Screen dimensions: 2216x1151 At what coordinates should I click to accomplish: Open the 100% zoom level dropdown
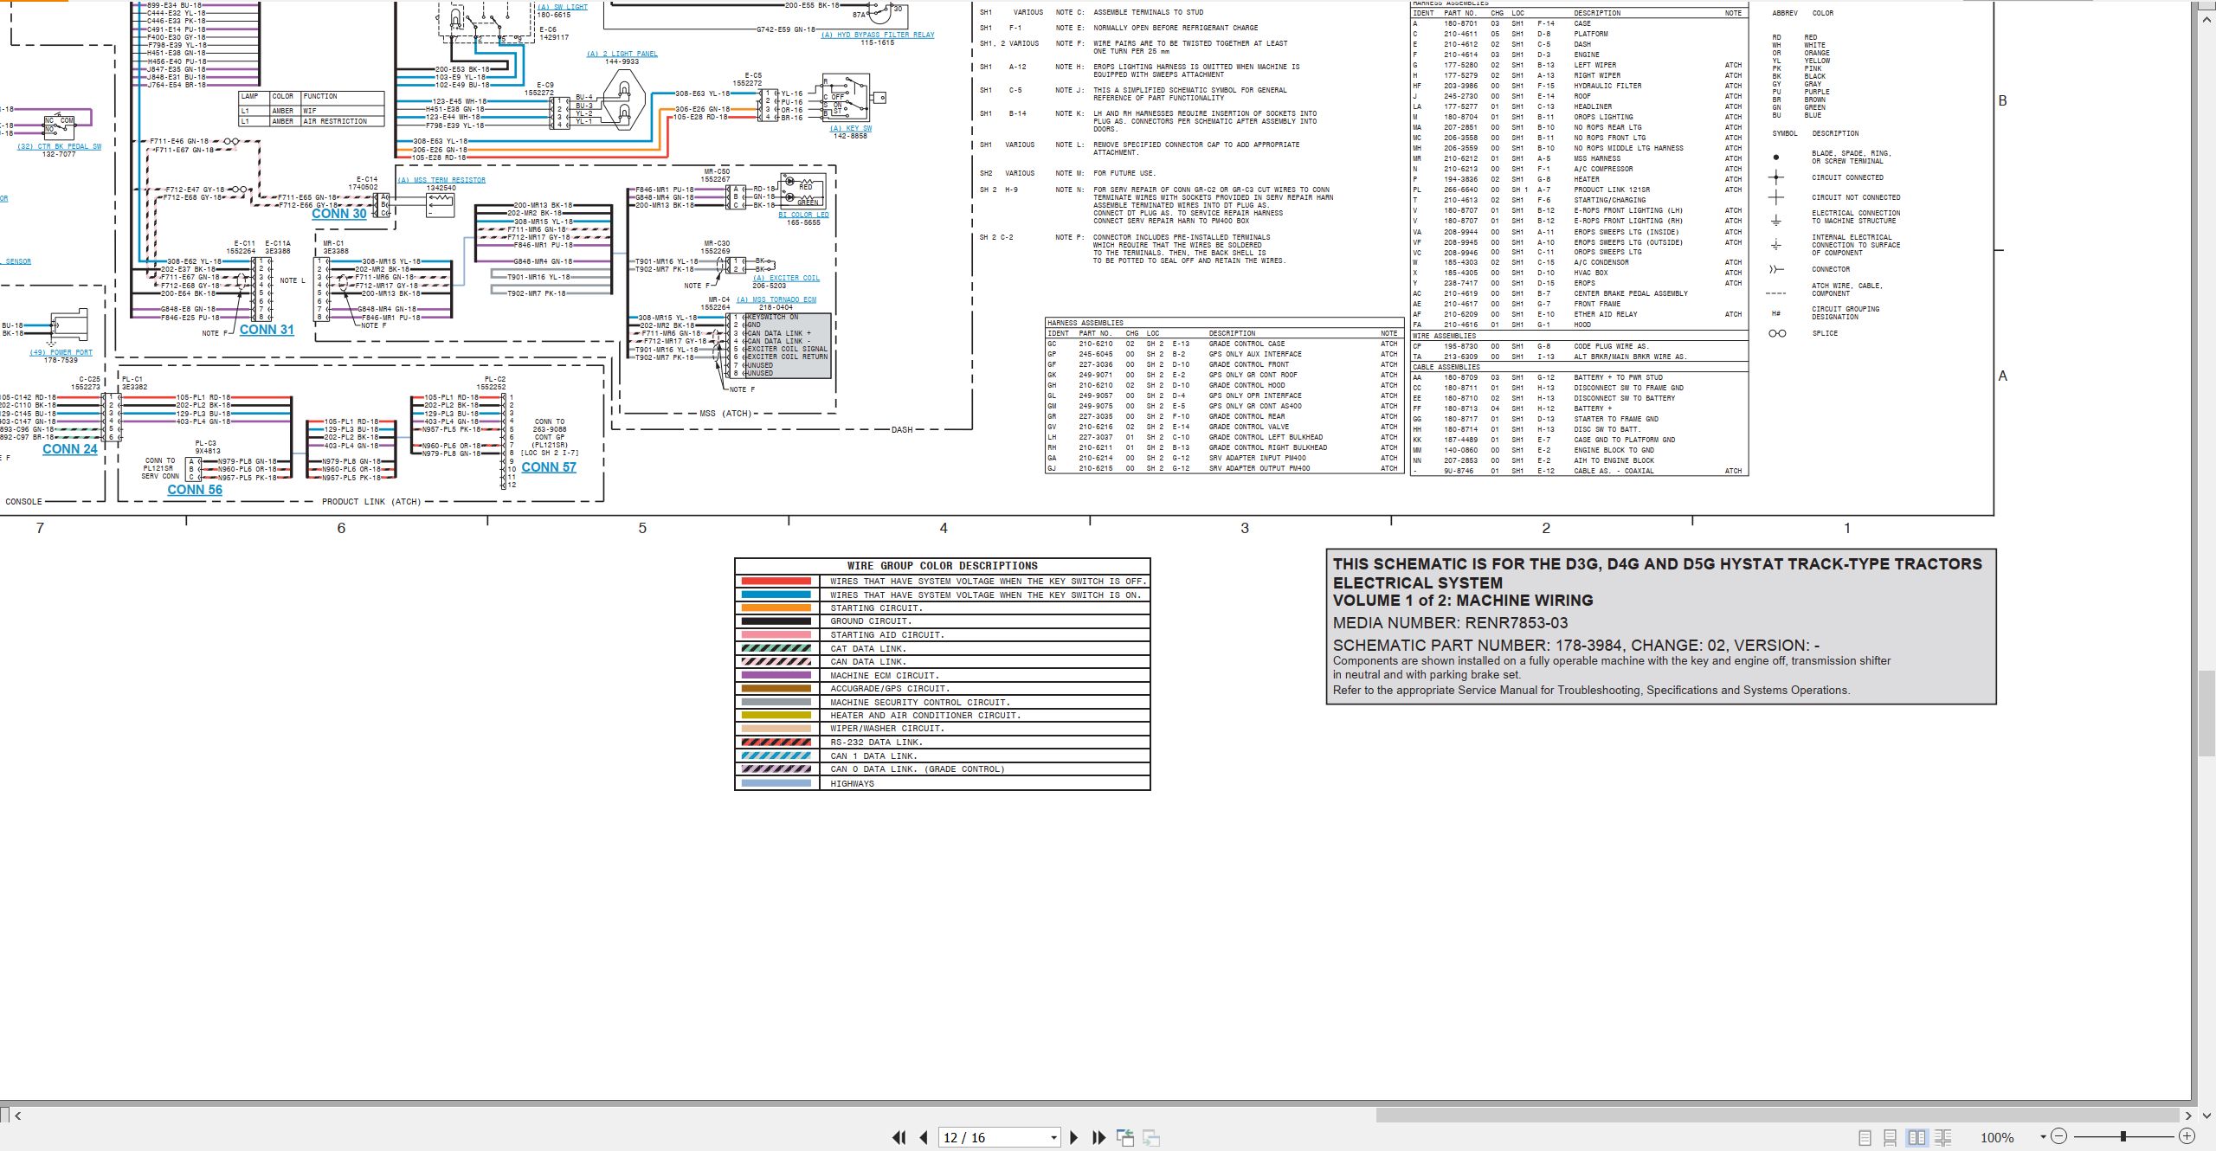pyautogui.click(x=2043, y=1137)
